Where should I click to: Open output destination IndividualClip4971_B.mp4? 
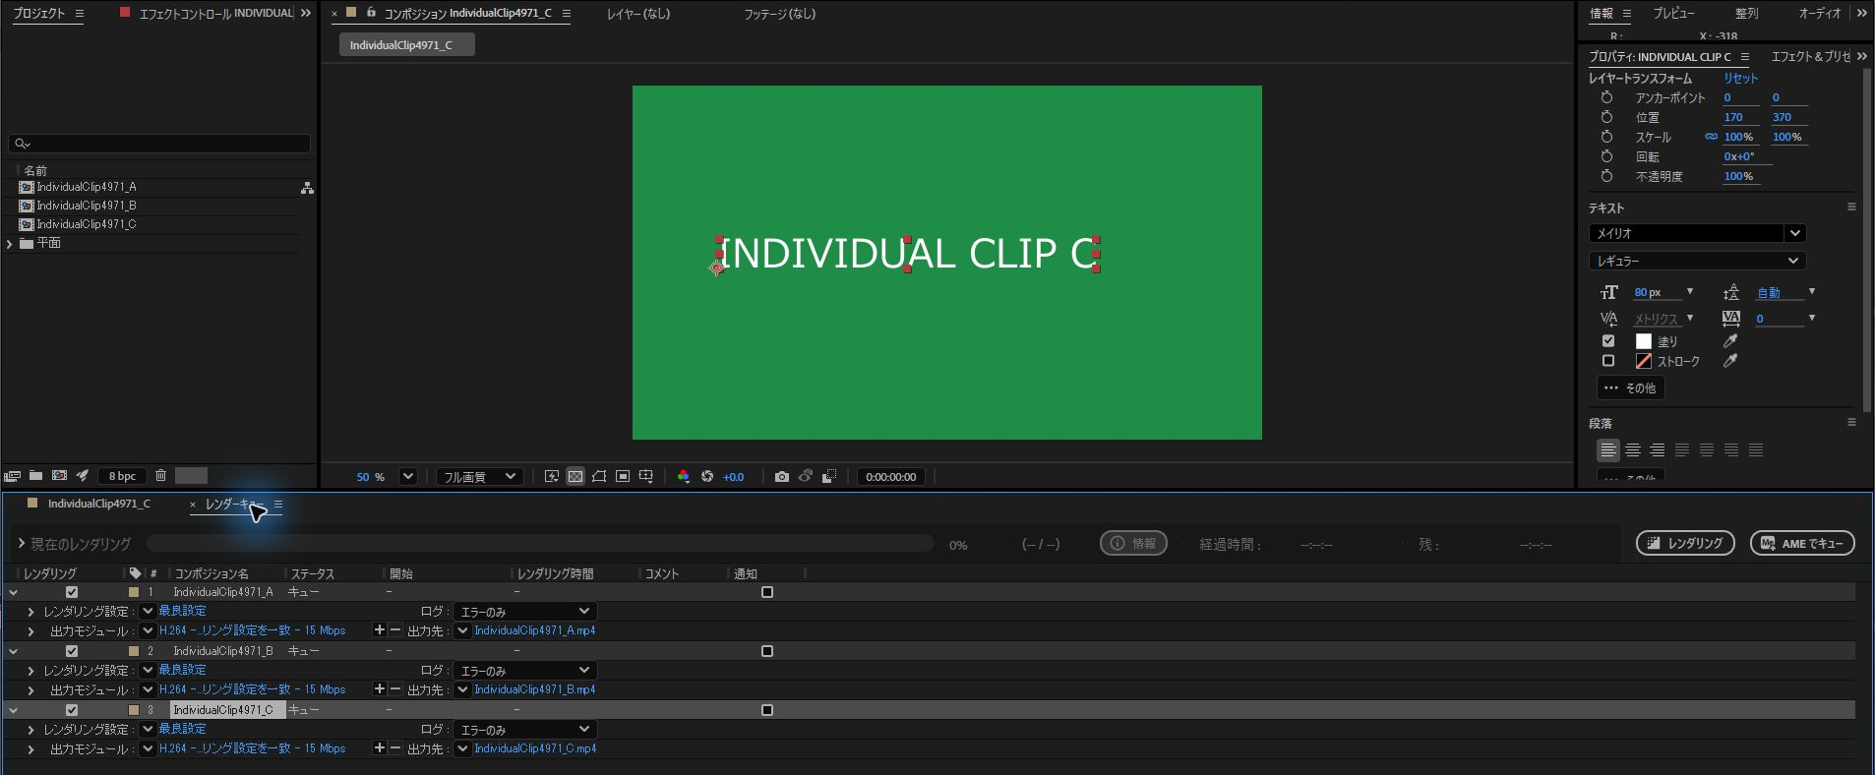[535, 689]
